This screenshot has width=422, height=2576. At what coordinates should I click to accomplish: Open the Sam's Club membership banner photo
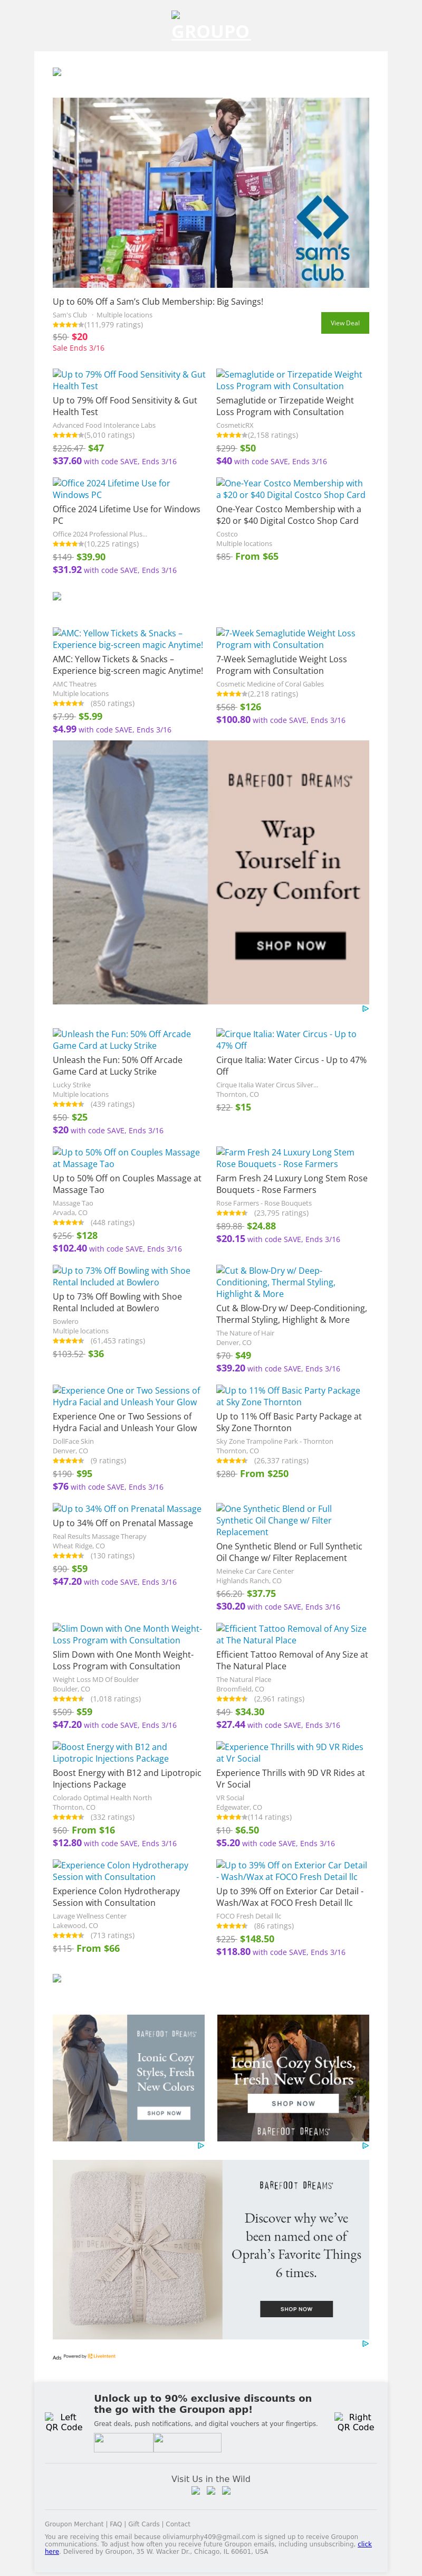coord(211,193)
